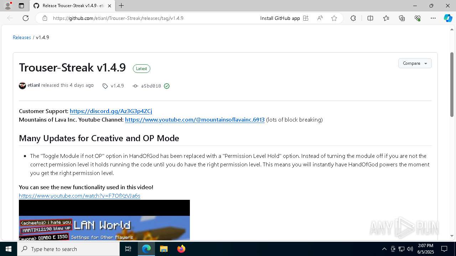Screen dimensions: 456x256
Task: Open the favorites list
Action: click(386, 18)
